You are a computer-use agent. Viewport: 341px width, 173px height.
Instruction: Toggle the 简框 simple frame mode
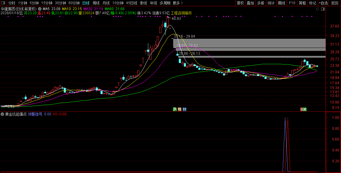point(302,3)
